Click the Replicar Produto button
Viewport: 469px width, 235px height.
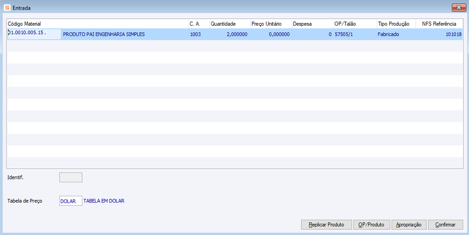327,224
